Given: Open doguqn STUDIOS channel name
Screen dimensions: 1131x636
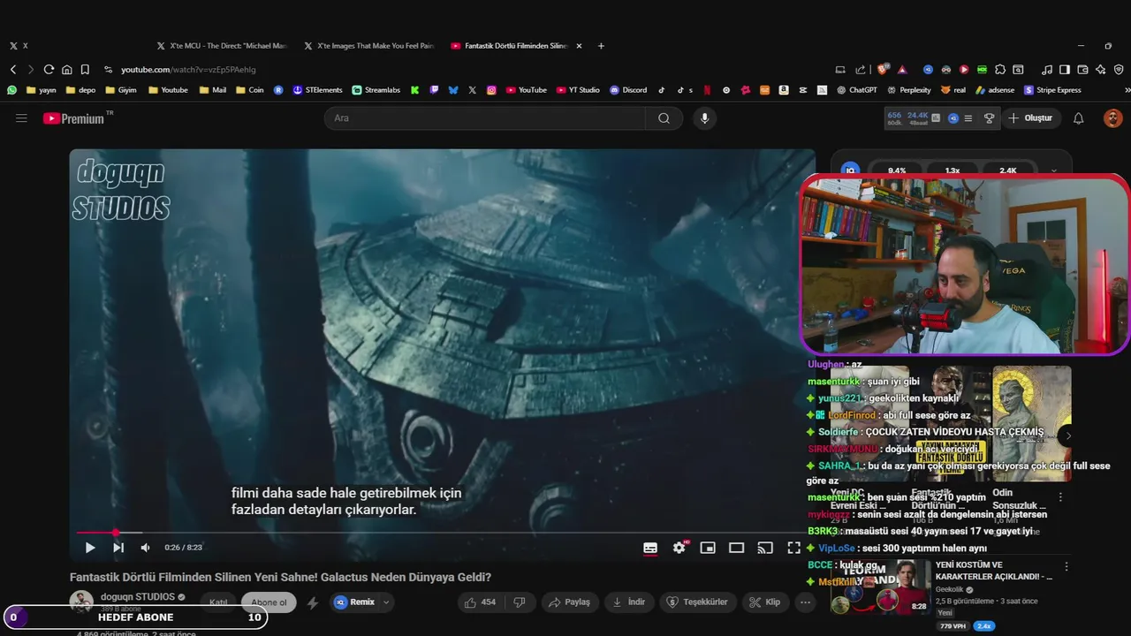Looking at the screenshot, I should pos(138,597).
